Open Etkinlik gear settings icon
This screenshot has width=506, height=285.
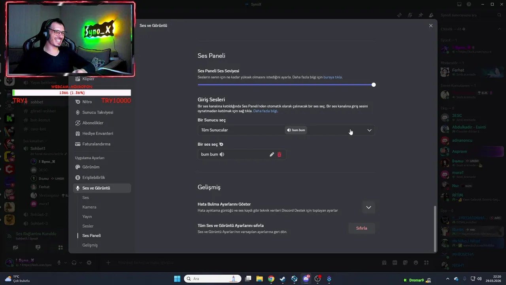[464, 29]
